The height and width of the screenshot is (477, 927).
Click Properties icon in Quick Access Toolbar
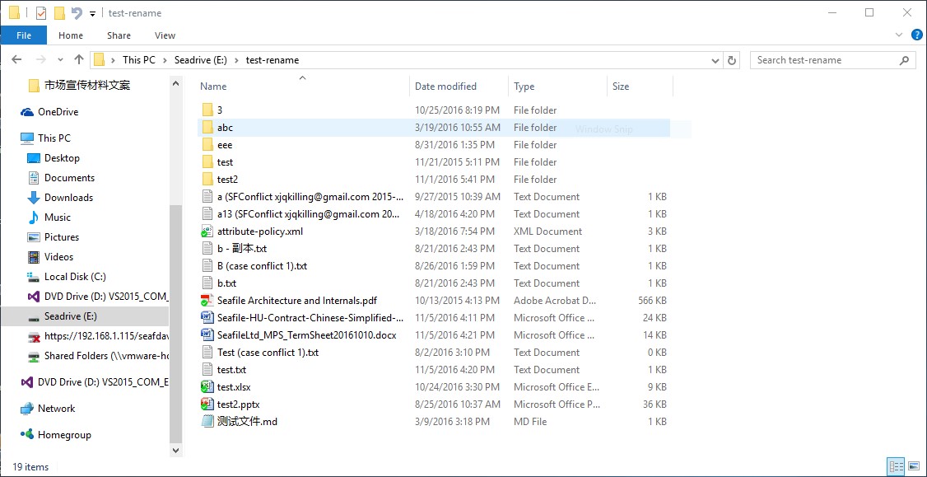pos(41,13)
